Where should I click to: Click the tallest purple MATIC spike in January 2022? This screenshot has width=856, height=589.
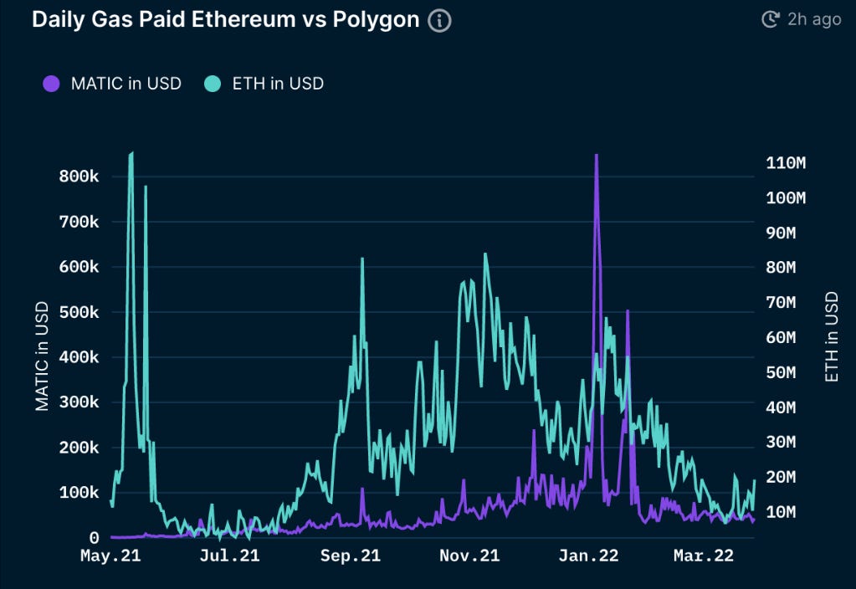pos(596,156)
